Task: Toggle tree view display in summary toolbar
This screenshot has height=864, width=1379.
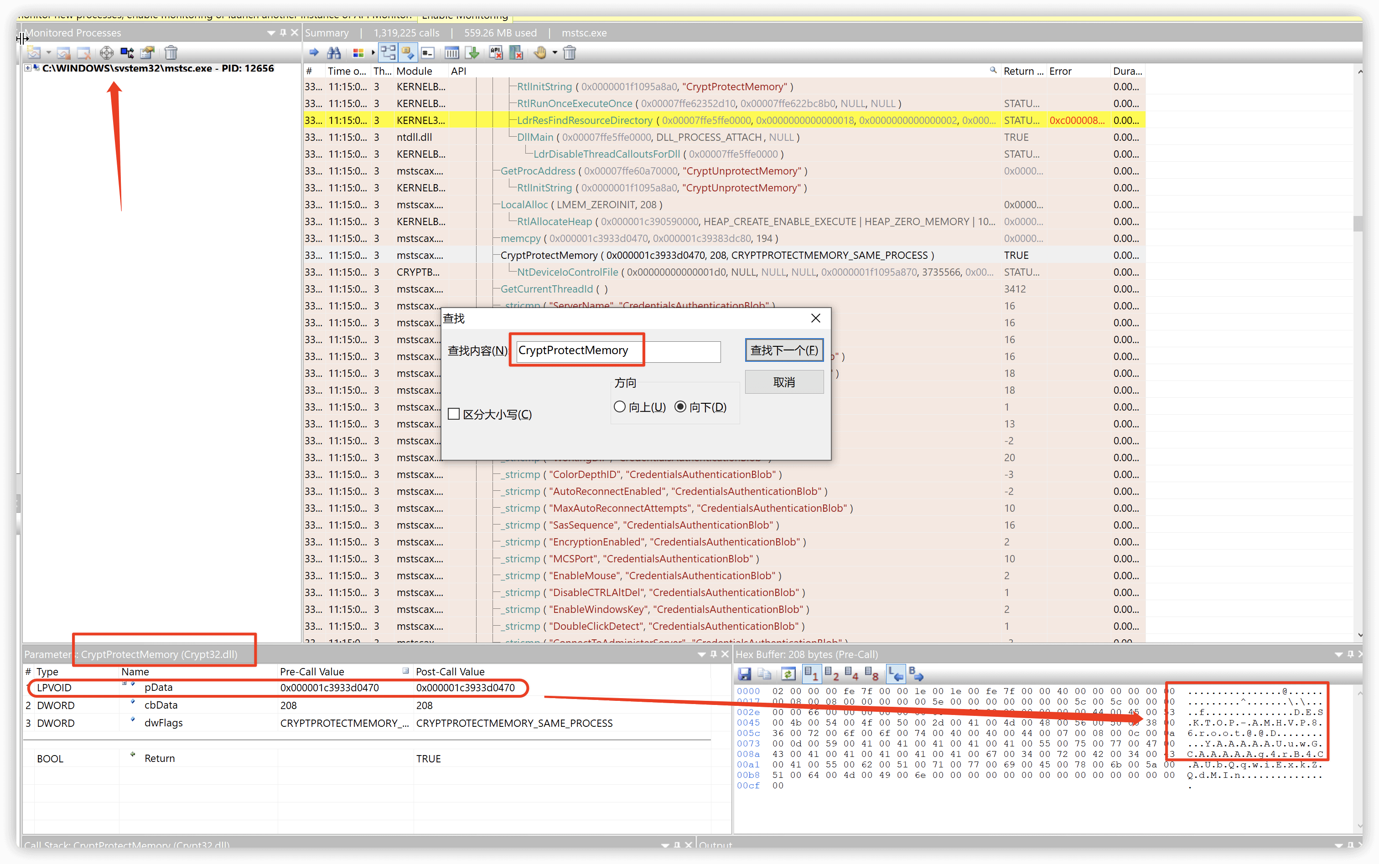Action: tap(388, 53)
